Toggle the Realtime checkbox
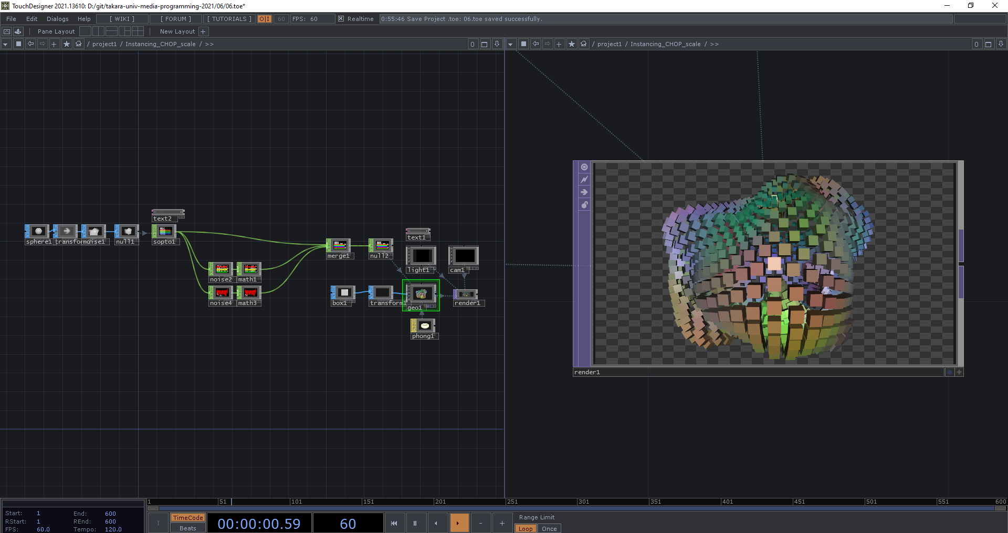Image resolution: width=1008 pixels, height=533 pixels. (341, 19)
